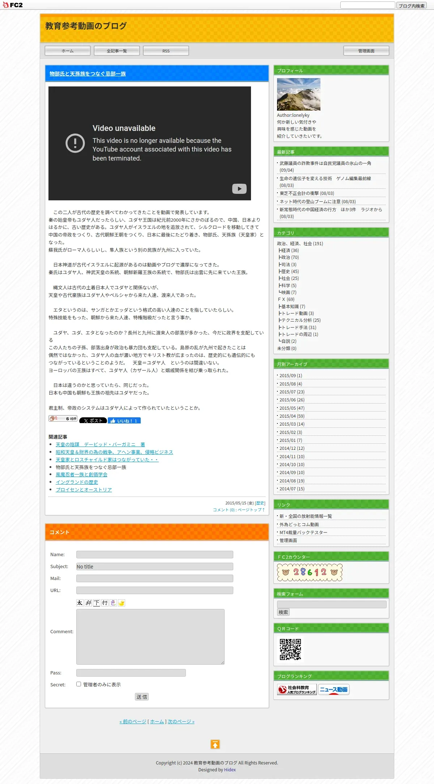Apply italic (斜) formatting to comment

(x=88, y=602)
